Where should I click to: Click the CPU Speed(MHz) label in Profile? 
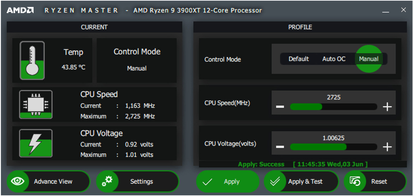227,103
